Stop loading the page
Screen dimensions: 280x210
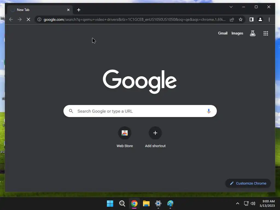28,19
